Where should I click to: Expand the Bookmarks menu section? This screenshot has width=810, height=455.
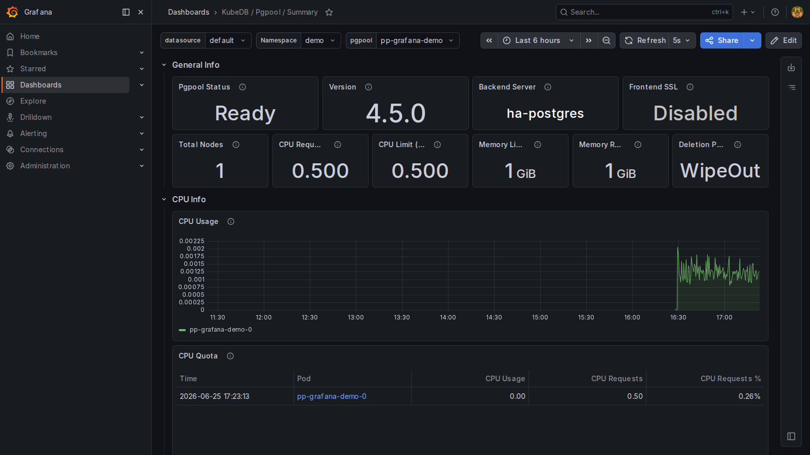point(142,53)
